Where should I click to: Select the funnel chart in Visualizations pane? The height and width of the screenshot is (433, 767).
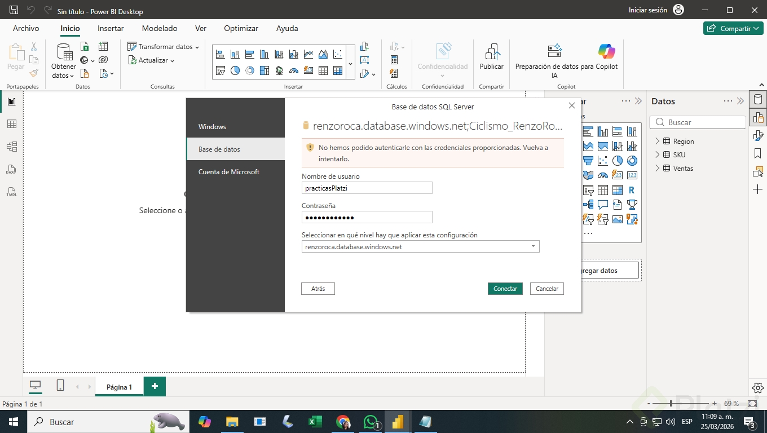[588, 161]
